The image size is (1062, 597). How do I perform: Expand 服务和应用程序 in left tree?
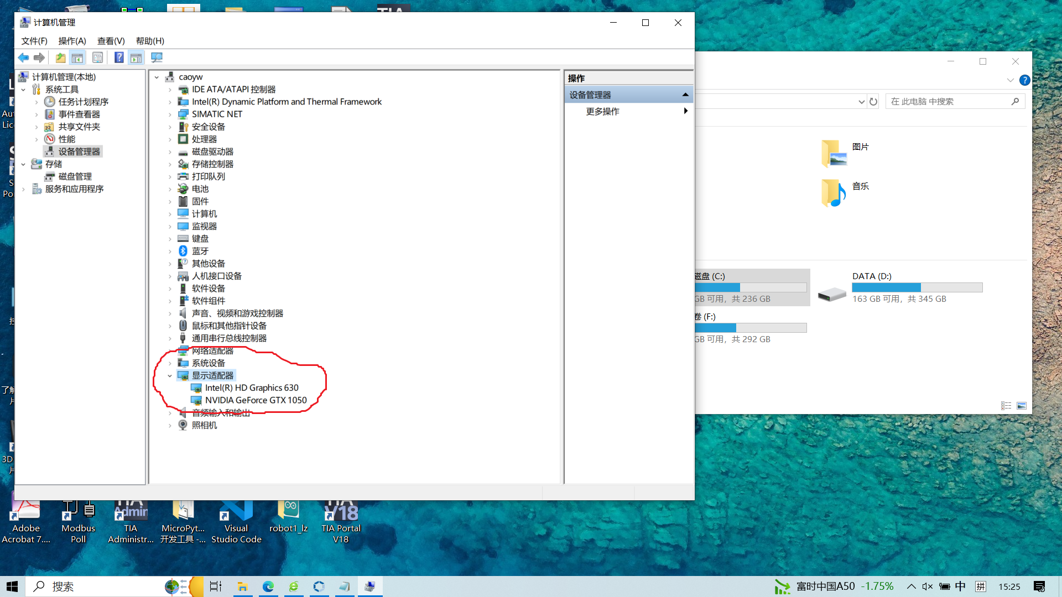pos(23,189)
